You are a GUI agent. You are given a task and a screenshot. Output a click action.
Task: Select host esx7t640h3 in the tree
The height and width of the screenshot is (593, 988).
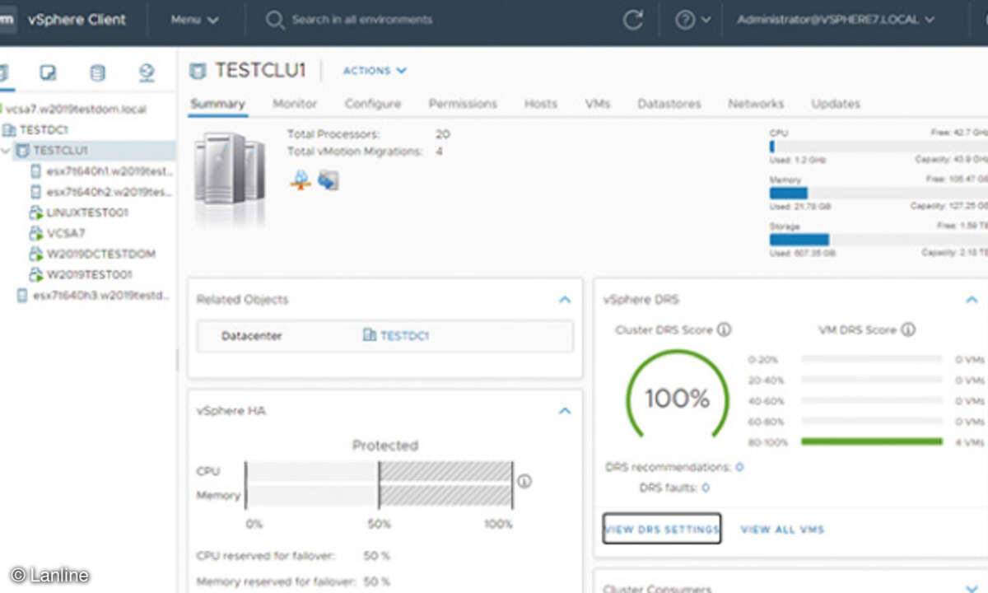pyautogui.click(x=101, y=296)
